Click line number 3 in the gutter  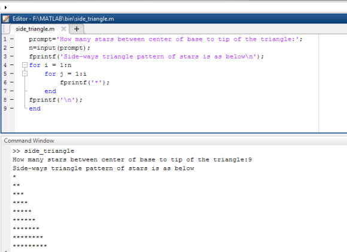[5, 56]
